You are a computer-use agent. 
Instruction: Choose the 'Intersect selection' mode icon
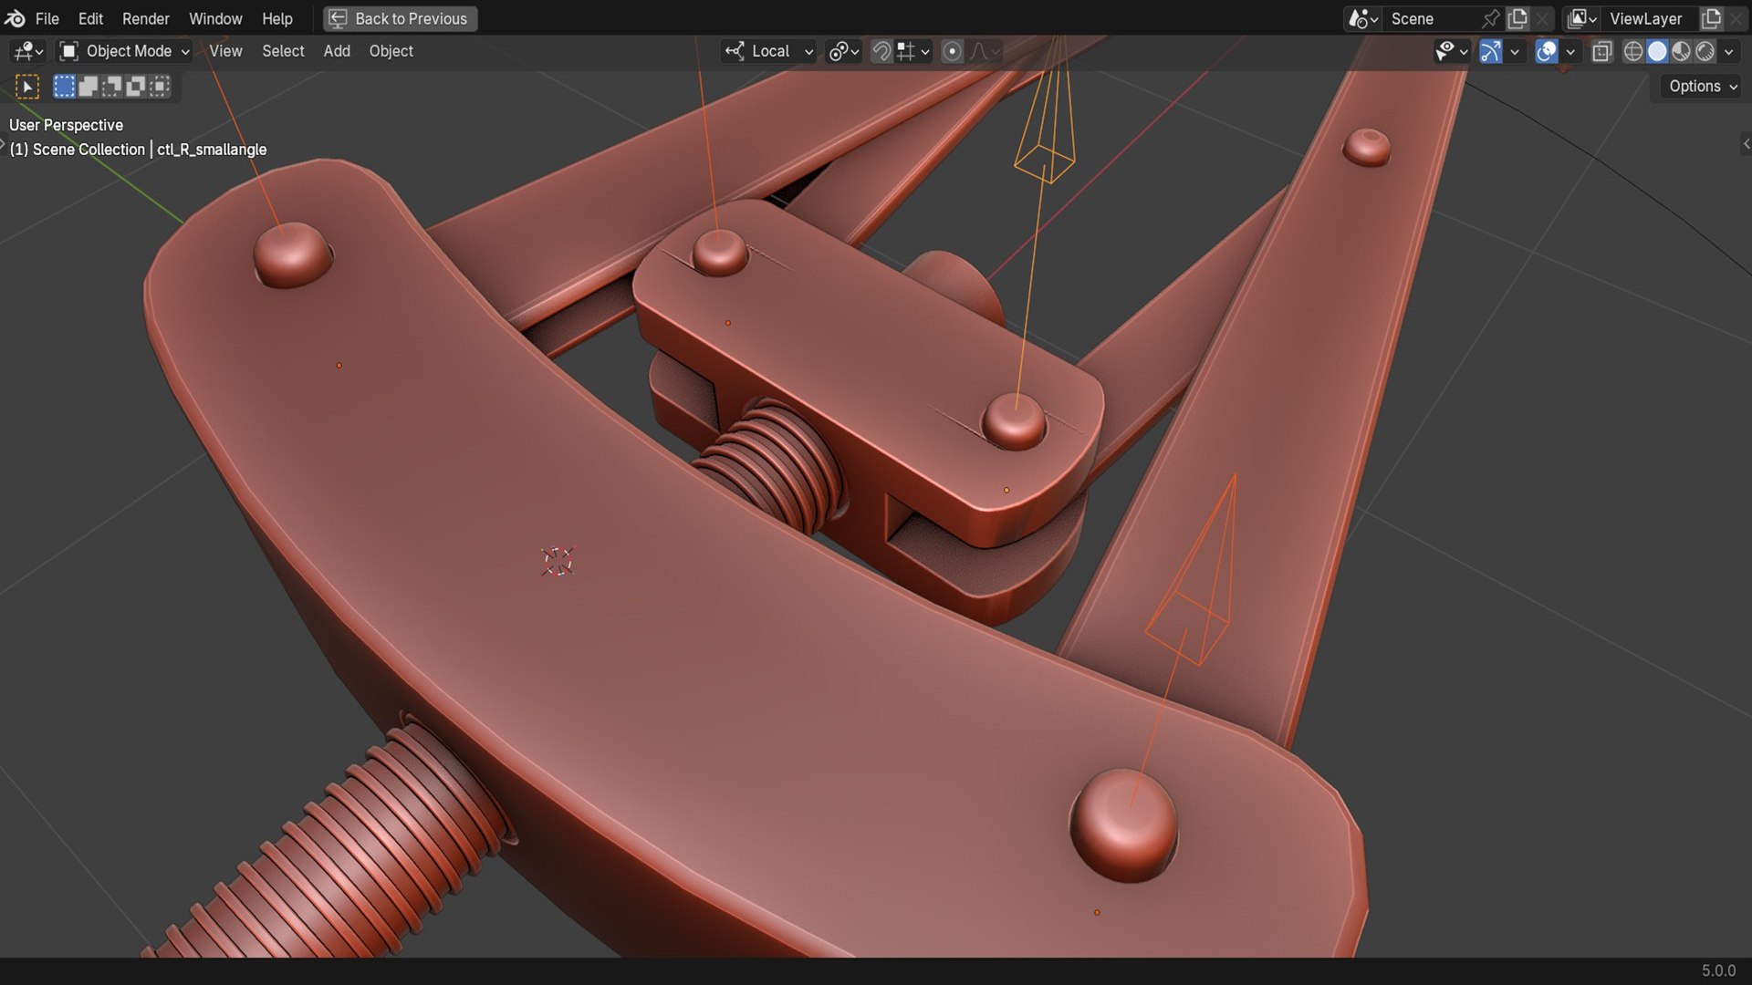point(160,87)
